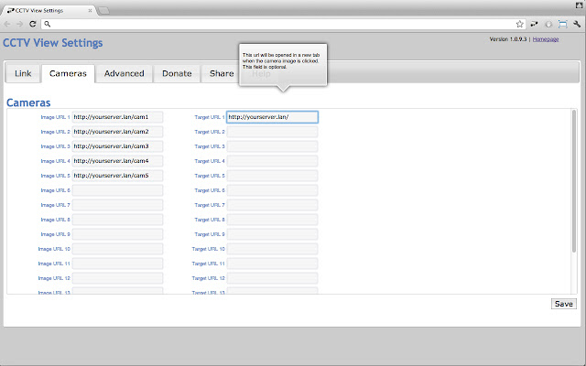The width and height of the screenshot is (586, 366).
Task: Click the search icon in address bar
Action: coord(47,24)
